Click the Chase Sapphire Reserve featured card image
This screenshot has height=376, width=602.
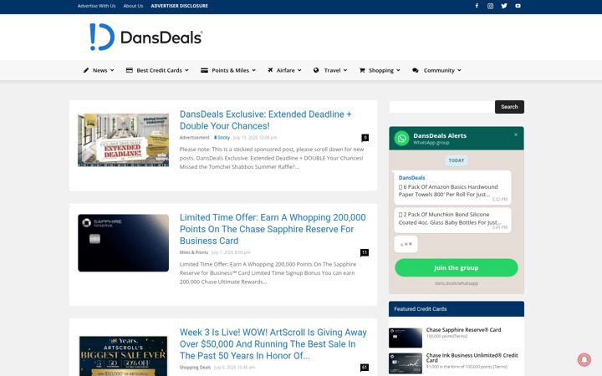405,338
